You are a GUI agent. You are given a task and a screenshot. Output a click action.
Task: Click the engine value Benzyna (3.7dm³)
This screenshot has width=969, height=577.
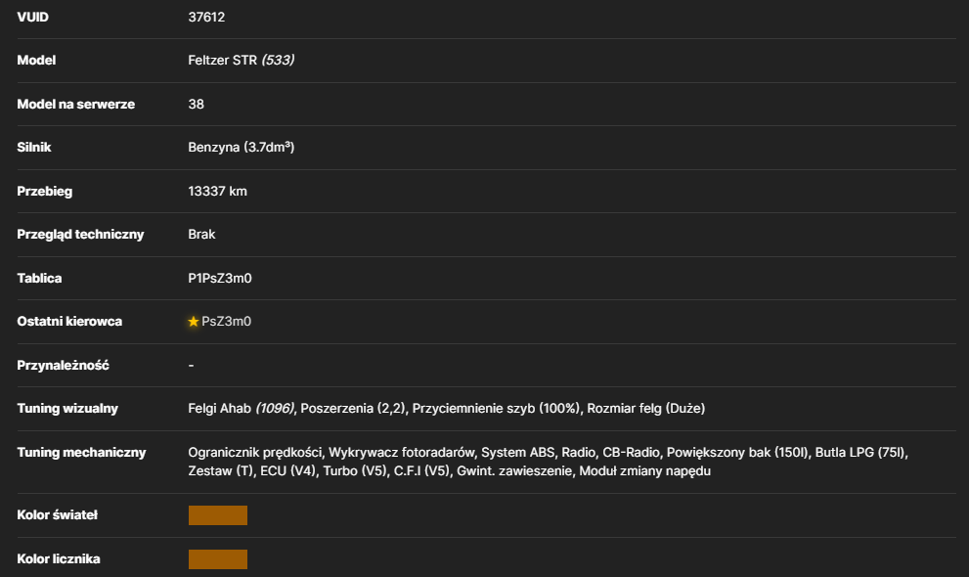(241, 147)
